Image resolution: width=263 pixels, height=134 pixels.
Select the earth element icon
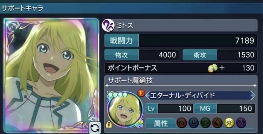(x=217, y=123)
